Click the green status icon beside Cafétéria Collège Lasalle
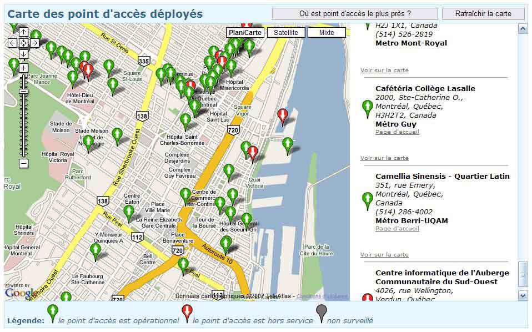This screenshot has width=532, height=332. point(368,108)
